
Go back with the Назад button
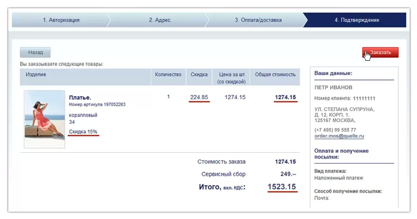(x=35, y=53)
